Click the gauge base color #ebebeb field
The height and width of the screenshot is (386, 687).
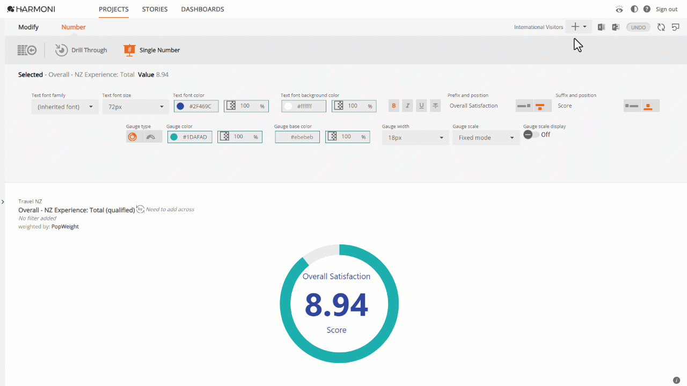point(297,137)
